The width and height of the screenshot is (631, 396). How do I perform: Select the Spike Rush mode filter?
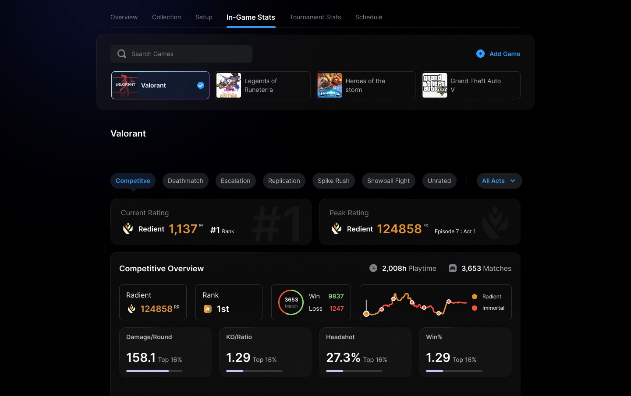pyautogui.click(x=333, y=181)
